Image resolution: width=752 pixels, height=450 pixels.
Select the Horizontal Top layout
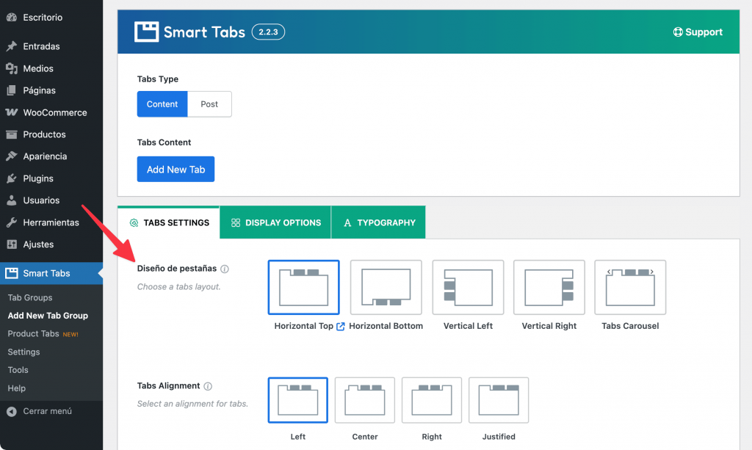pyautogui.click(x=303, y=287)
